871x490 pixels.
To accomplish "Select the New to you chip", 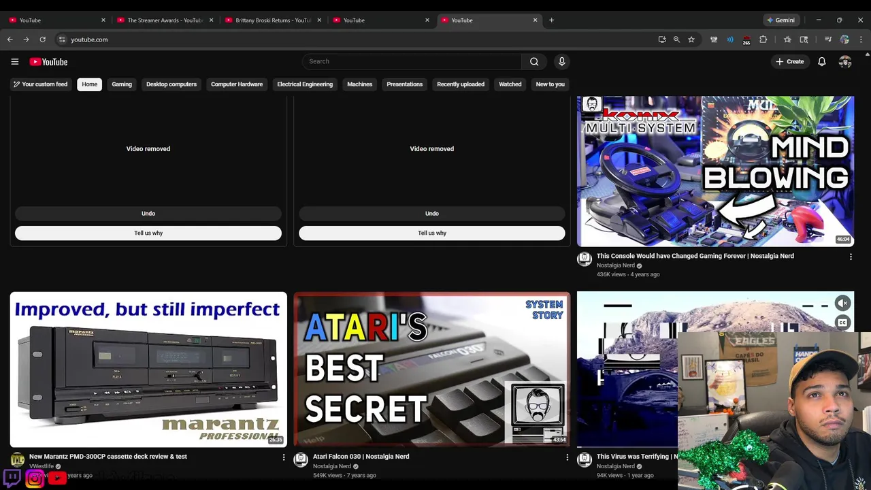I will 550,84.
